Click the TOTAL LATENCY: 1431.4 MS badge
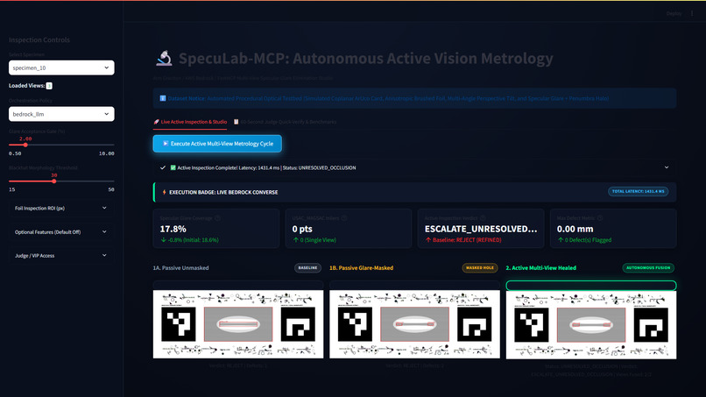 638,192
